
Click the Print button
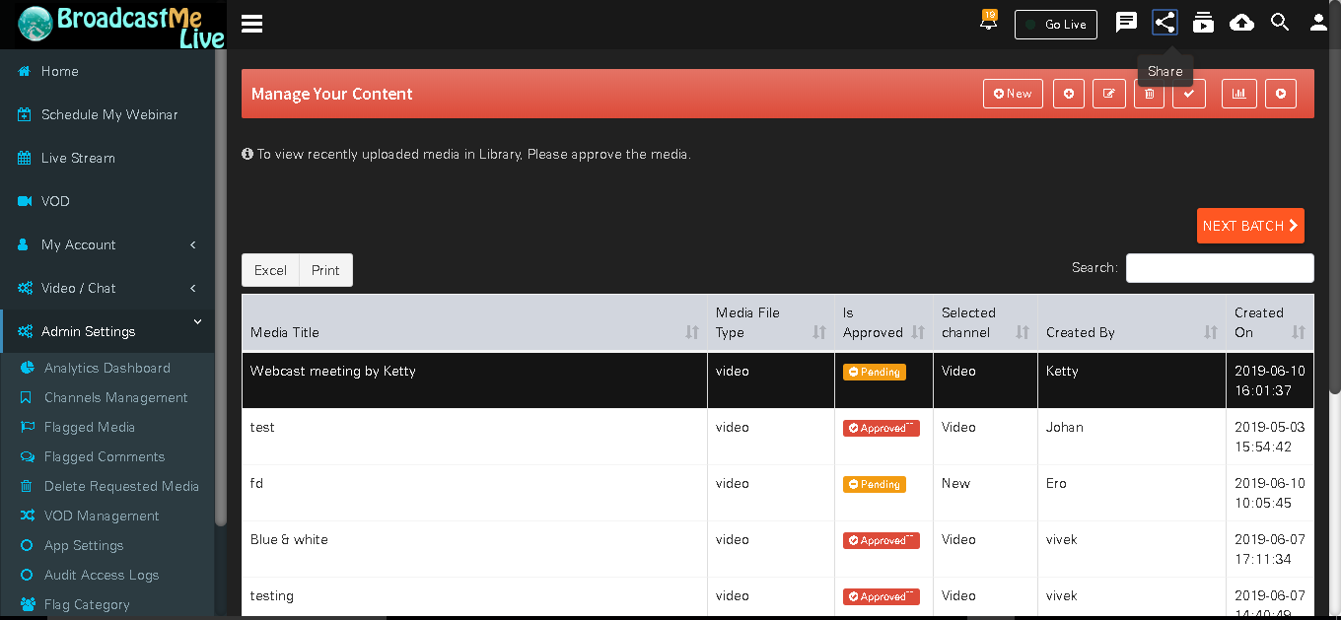325,270
